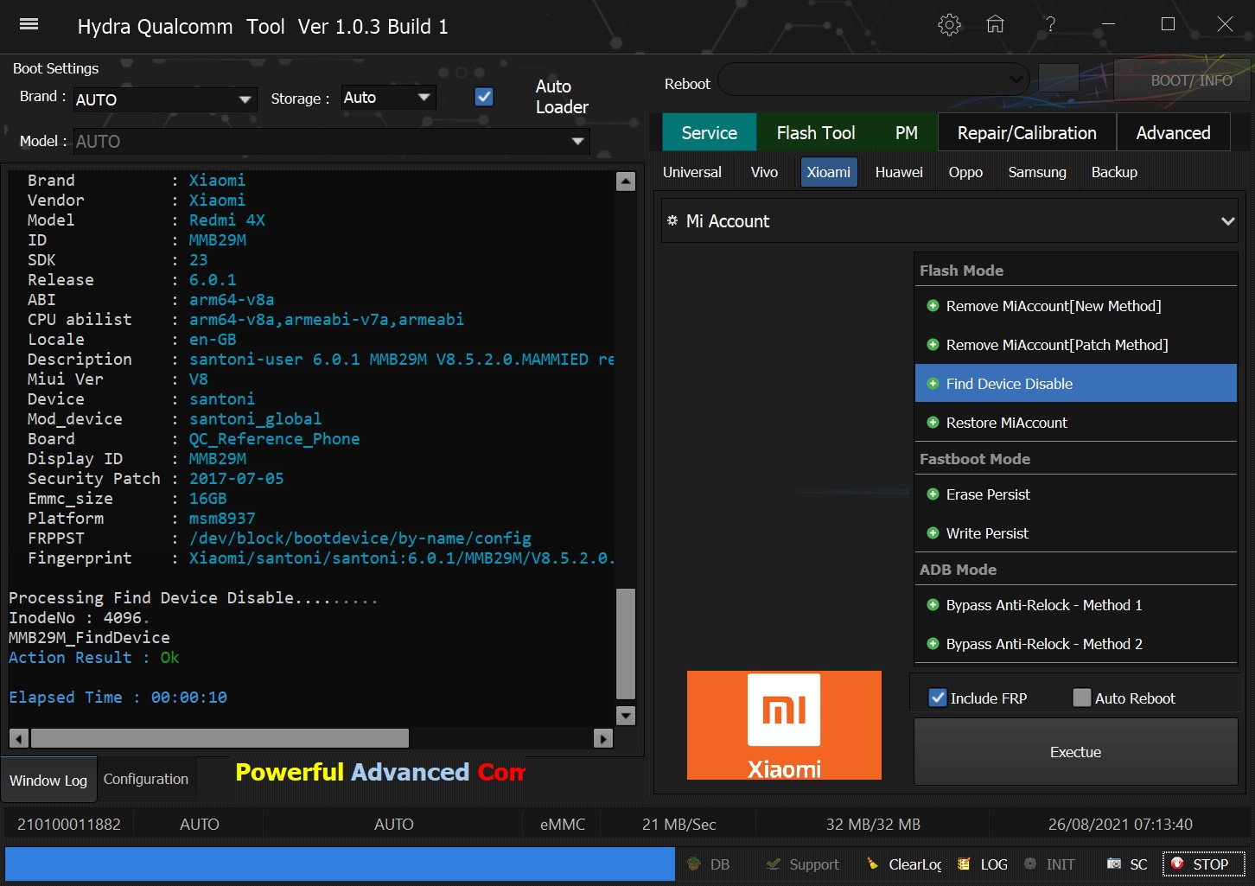The height and width of the screenshot is (886, 1255).
Task: Open the Model AUTO dropdown
Action: [x=331, y=141]
